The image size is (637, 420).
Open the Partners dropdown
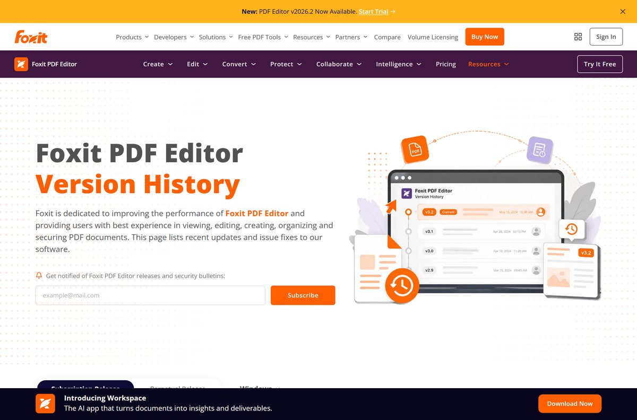[x=351, y=37]
